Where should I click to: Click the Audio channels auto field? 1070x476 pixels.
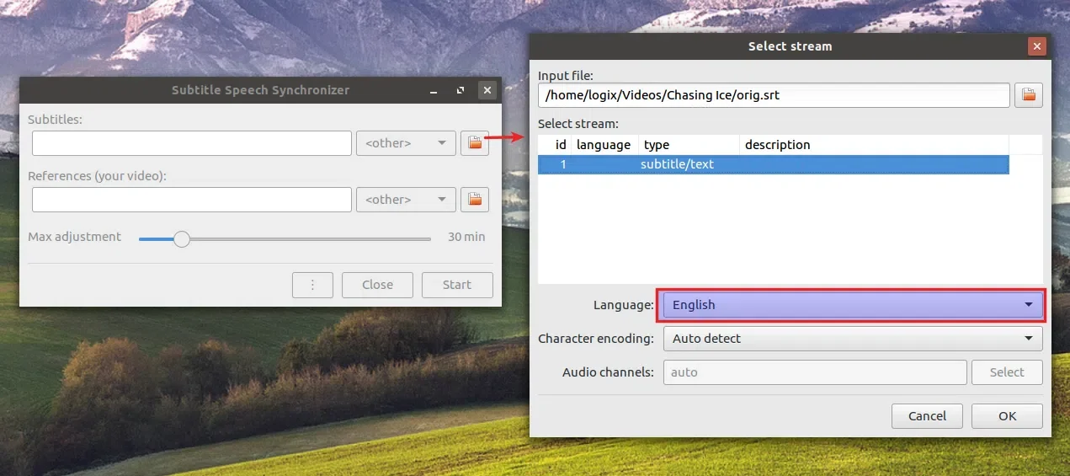pos(815,372)
